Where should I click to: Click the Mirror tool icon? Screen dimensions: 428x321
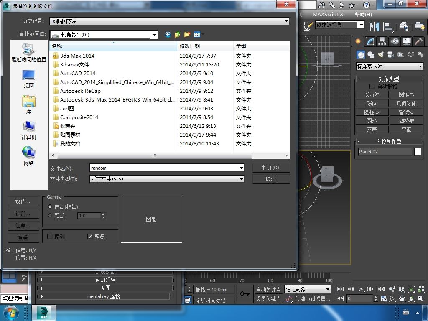pyautogui.click(x=374, y=26)
